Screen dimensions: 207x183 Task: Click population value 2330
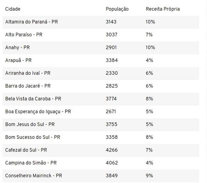tap(112, 73)
